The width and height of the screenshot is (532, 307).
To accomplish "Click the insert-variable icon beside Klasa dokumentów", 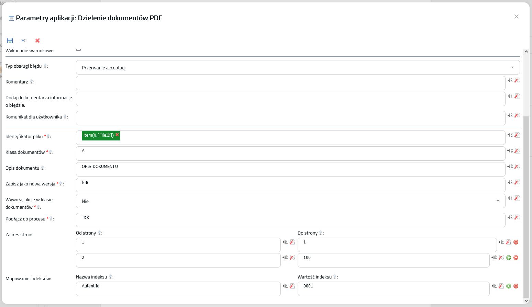I will [510, 151].
